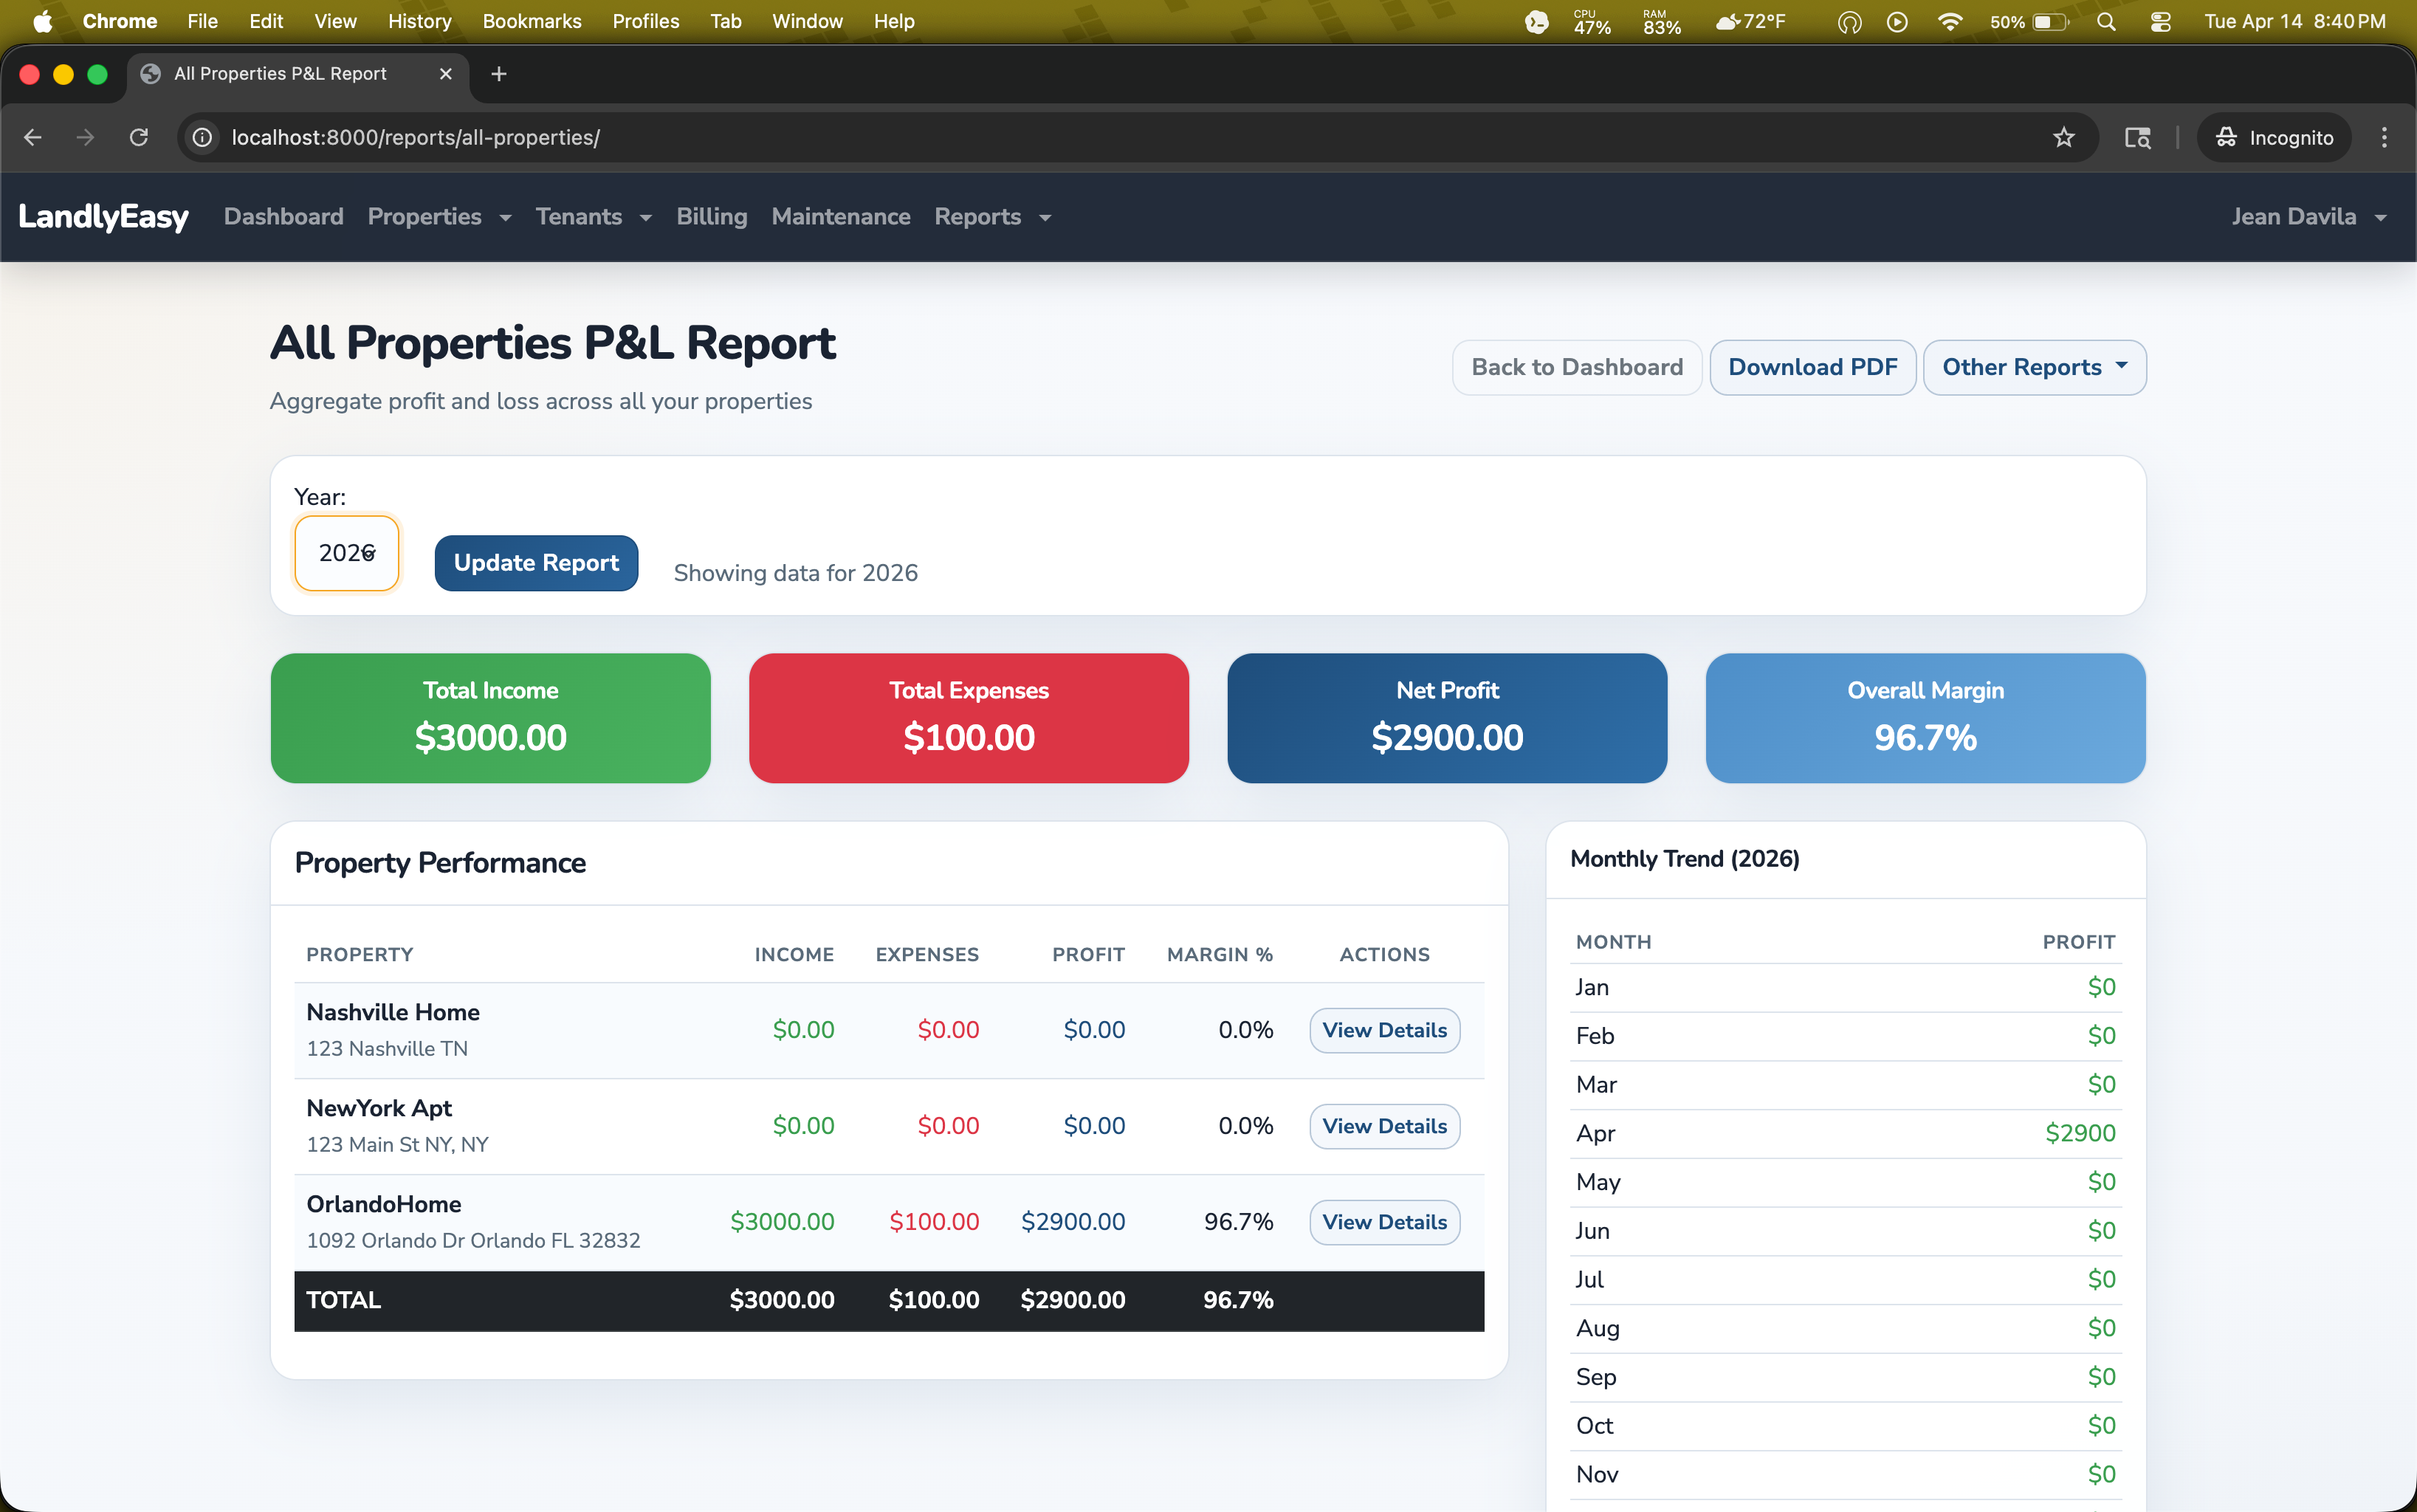Viewport: 2417px width, 1512px height.
Task: Click the Wi-Fi status icon
Action: [1949, 21]
